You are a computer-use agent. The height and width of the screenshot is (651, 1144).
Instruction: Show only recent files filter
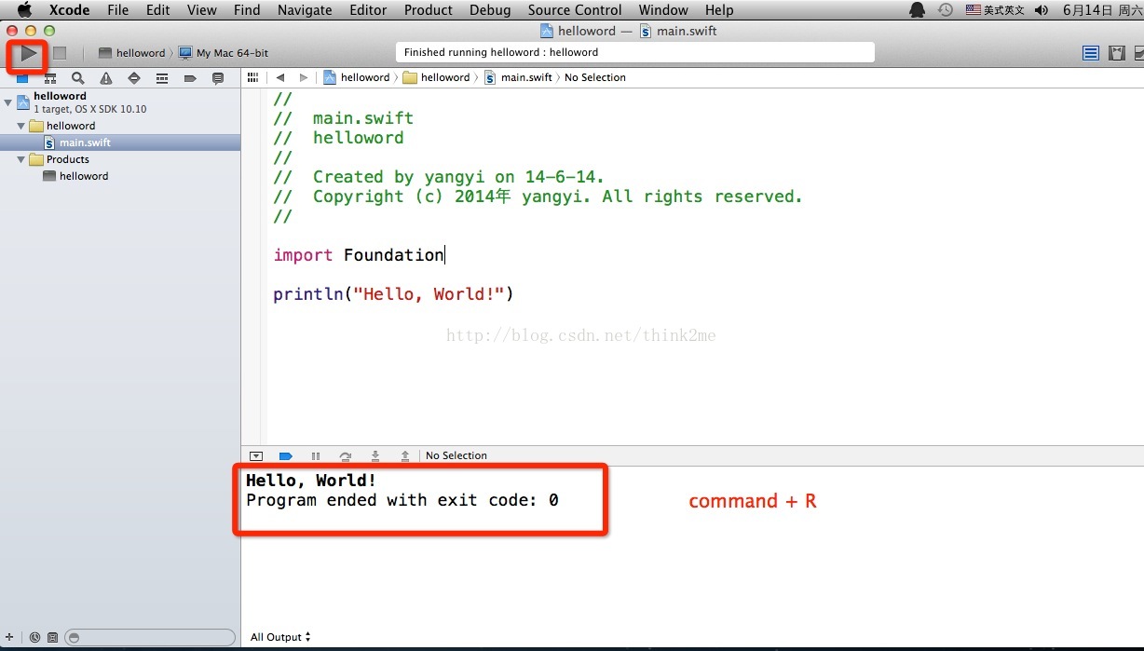[x=34, y=637]
